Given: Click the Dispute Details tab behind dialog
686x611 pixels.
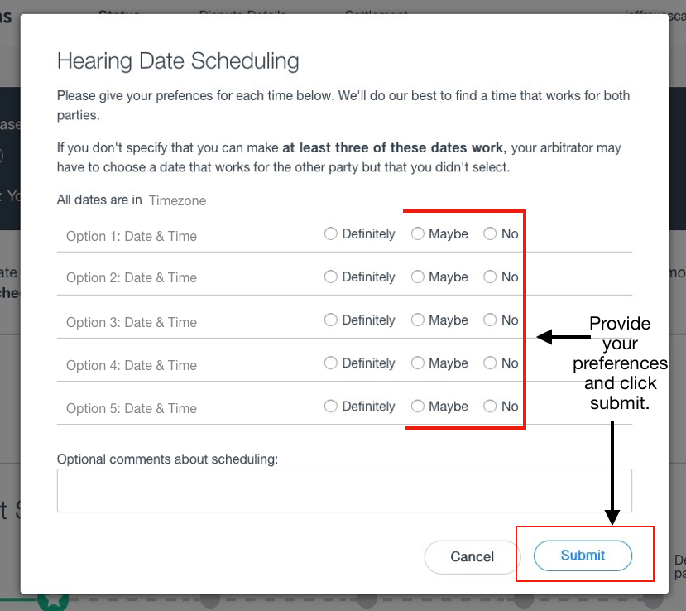Looking at the screenshot, I should (x=242, y=12).
